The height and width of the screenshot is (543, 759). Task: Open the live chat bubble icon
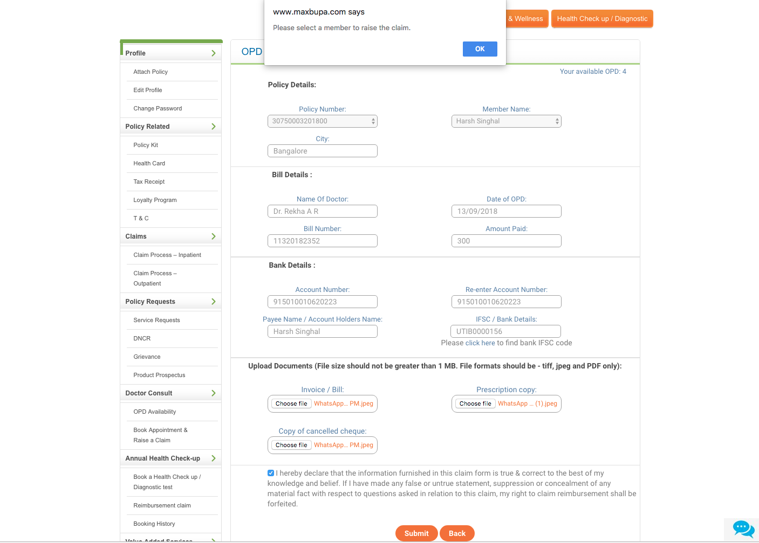[743, 529]
